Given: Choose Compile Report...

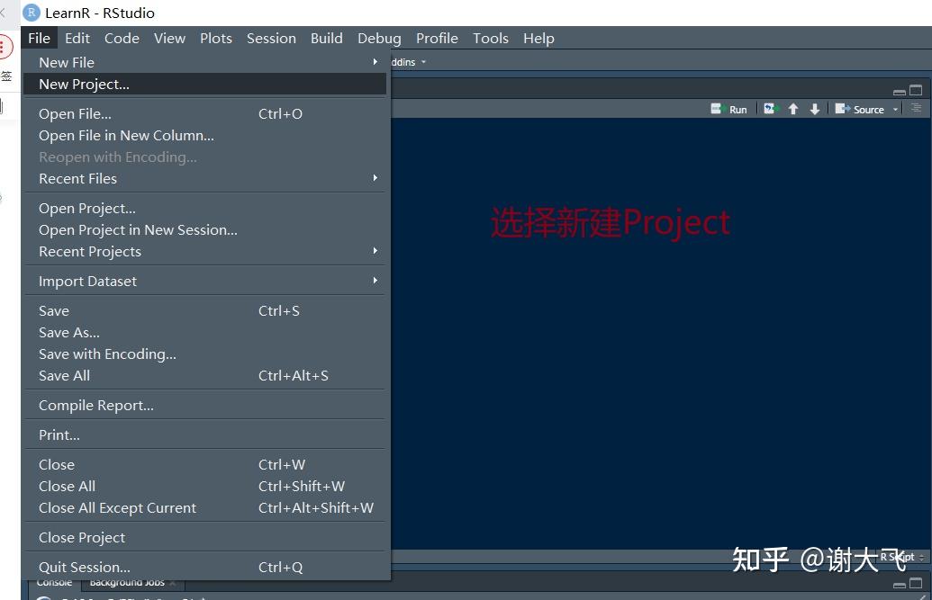Looking at the screenshot, I should [204, 406].
